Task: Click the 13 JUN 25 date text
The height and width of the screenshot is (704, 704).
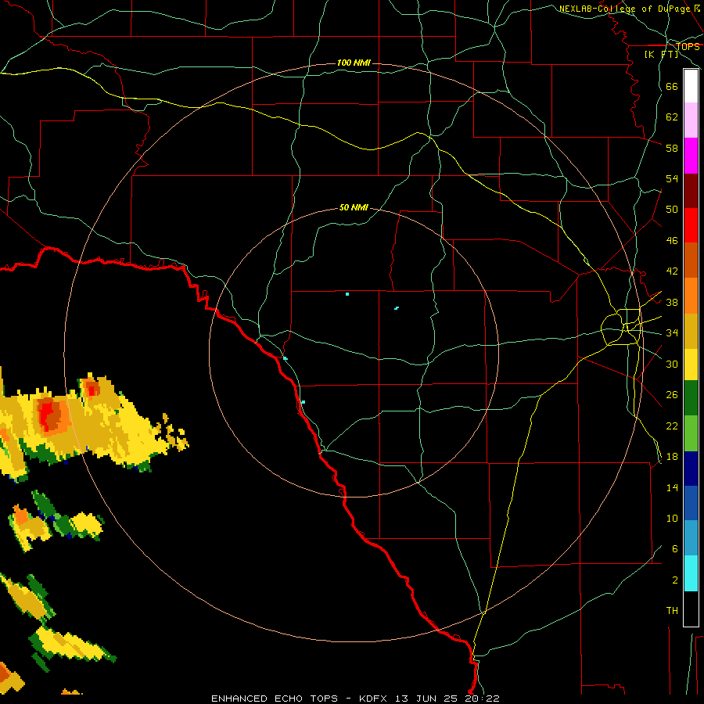Action: tap(426, 699)
